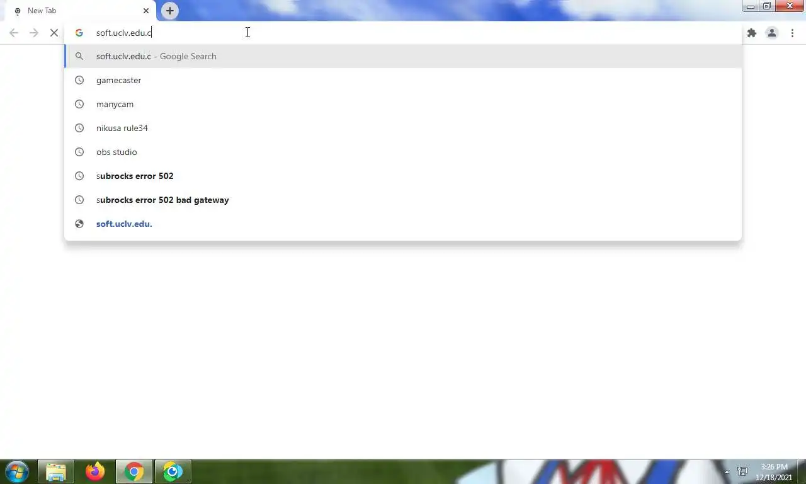The height and width of the screenshot is (484, 806).
Task: Click the Google icon in the address bar
Action: click(79, 33)
